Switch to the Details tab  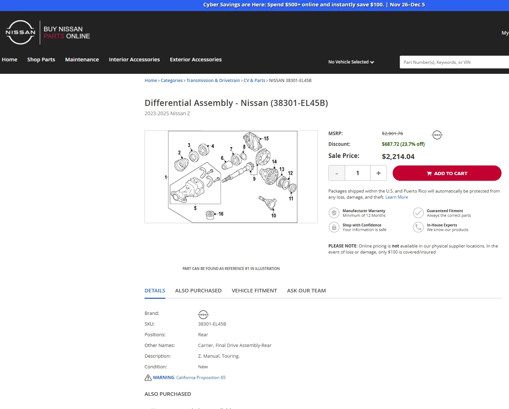pos(155,291)
